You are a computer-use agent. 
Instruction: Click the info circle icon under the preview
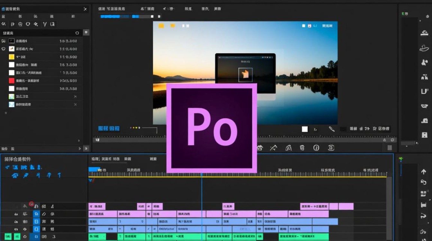pyautogui.click(x=316, y=148)
